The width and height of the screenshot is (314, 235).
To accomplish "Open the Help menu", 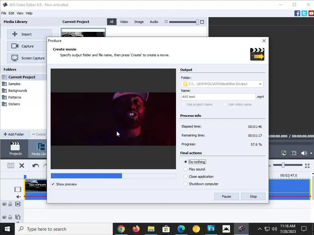I will click(29, 13).
